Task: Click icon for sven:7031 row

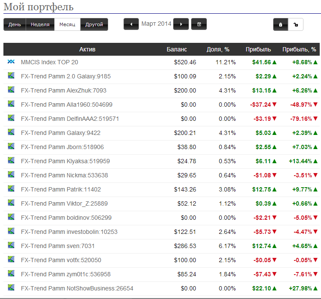Action: click(11, 245)
